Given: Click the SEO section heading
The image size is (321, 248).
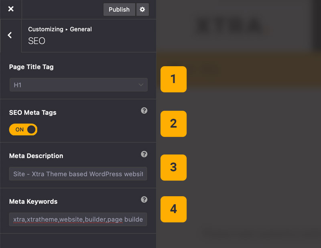Looking at the screenshot, I should (x=37, y=41).
